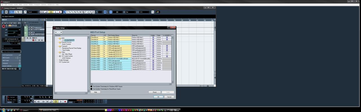Viewport: 361px width, 112px height.
Task: Click the Cubase 5 taskbar button
Action: tap(29, 110)
